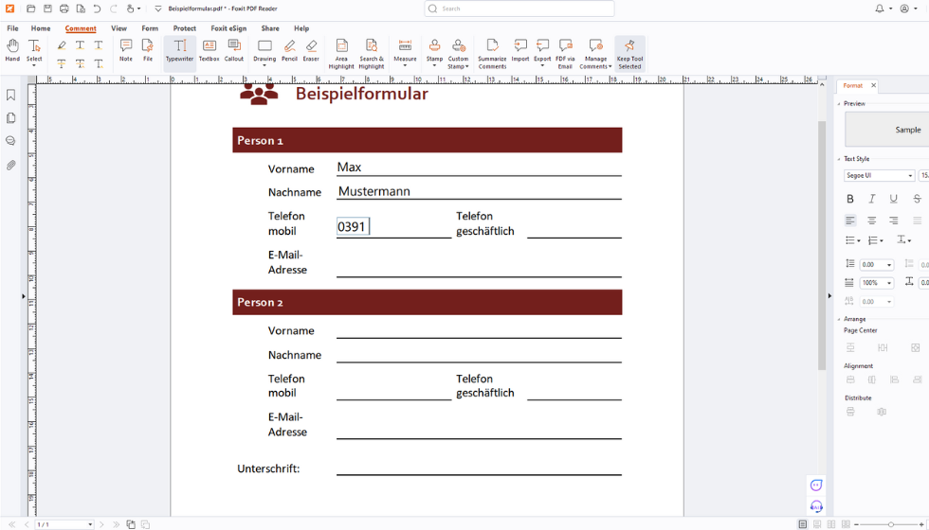Close the Format panel tab
Image resolution: width=929 pixels, height=530 pixels.
click(x=873, y=86)
